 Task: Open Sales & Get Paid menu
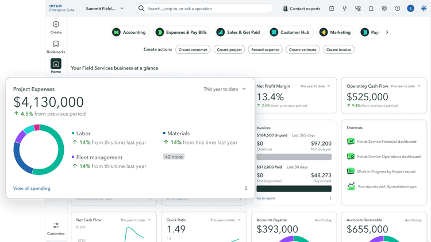239,32
